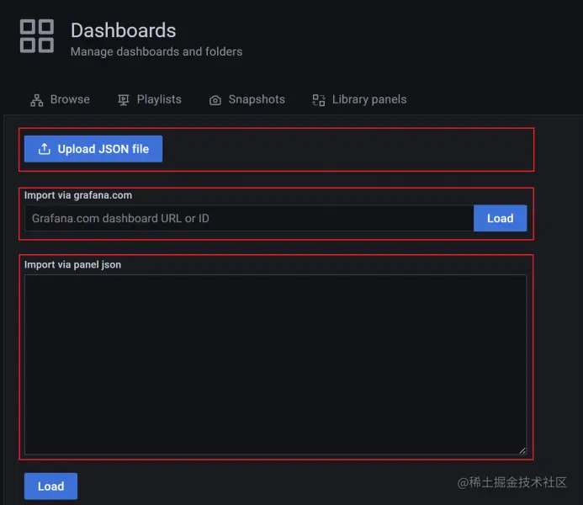
Task: Click the Playlists presentation icon
Action: point(124,100)
